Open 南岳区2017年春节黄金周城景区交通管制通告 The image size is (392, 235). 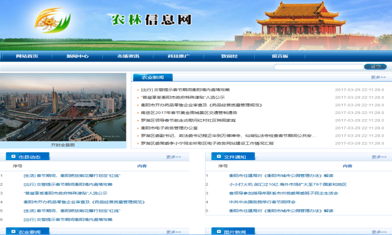[x=189, y=113]
